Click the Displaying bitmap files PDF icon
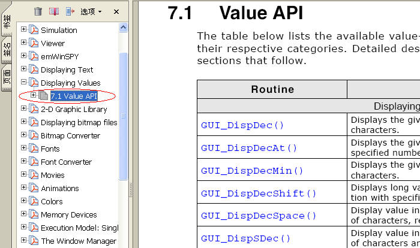This screenshot has height=248, width=420. 34,122
